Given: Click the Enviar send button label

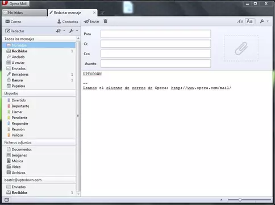Looking at the screenshot, I should click(94, 22).
